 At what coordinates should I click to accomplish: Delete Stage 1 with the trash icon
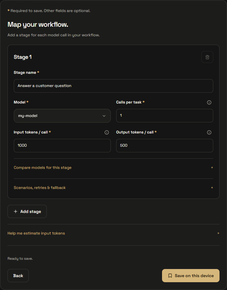point(207,57)
